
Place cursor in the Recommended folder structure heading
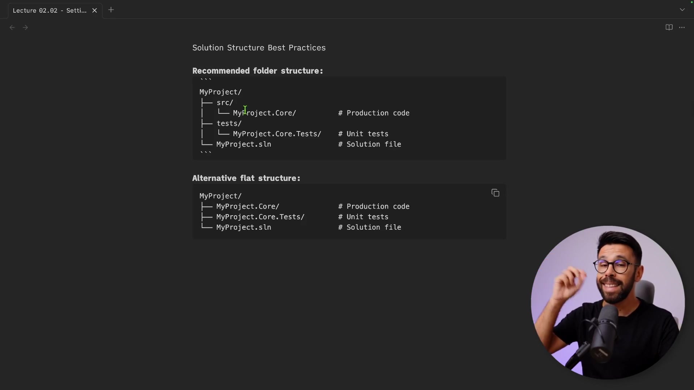258,70
